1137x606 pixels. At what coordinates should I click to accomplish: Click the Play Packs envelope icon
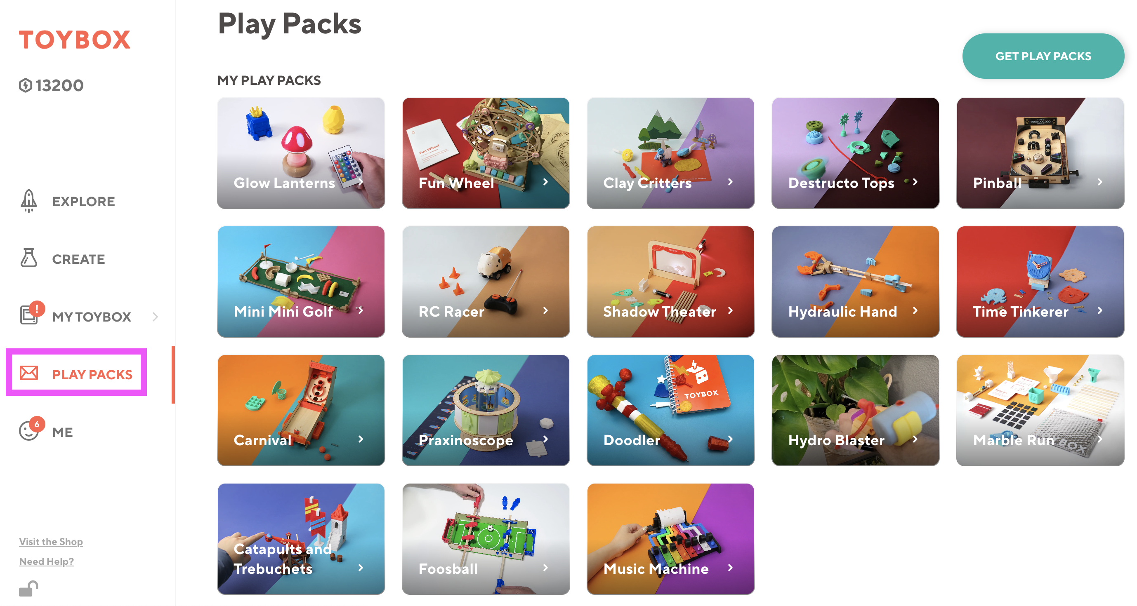tap(29, 373)
